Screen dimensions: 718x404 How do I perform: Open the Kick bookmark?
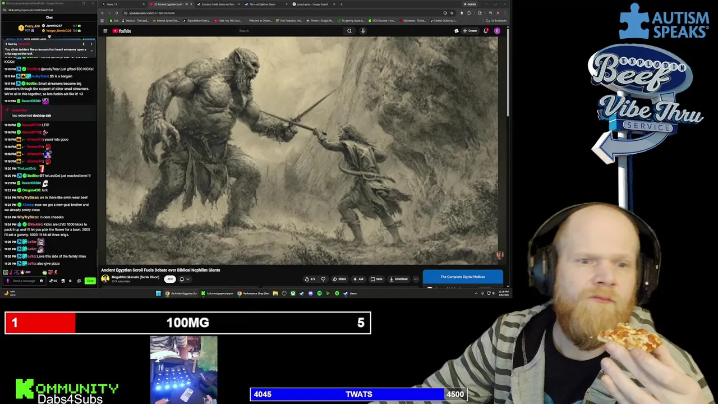tap(115, 21)
